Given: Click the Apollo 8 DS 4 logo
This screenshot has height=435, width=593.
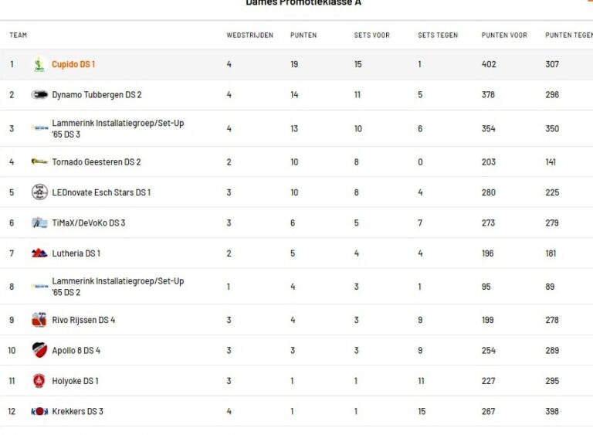Looking at the screenshot, I should point(39,350).
